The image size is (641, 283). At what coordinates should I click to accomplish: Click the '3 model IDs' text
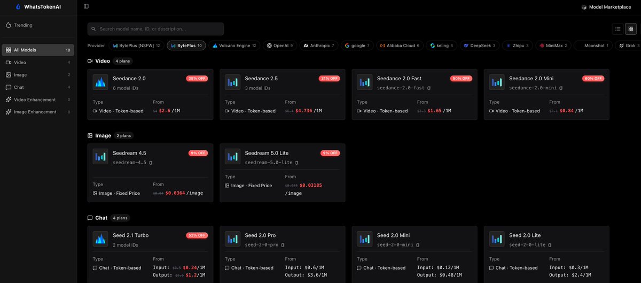pos(257,88)
